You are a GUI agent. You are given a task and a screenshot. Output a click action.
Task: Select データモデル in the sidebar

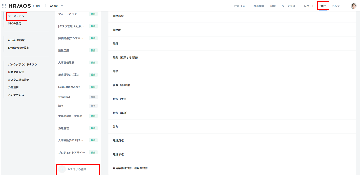point(16,16)
